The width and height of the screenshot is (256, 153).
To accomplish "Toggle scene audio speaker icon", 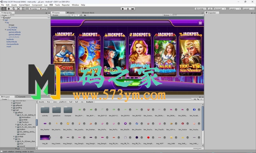I will click(81, 15).
